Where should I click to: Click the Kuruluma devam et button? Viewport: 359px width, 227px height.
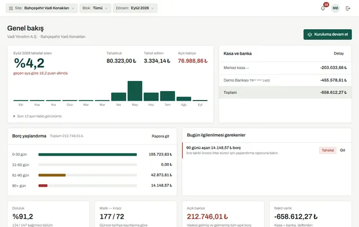328,34
